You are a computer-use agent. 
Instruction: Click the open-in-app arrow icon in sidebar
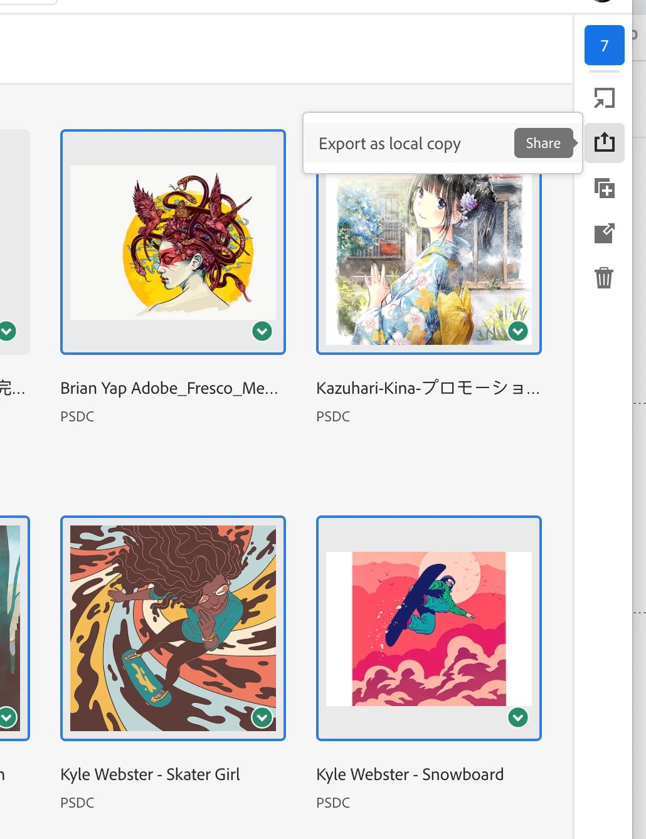click(x=604, y=98)
